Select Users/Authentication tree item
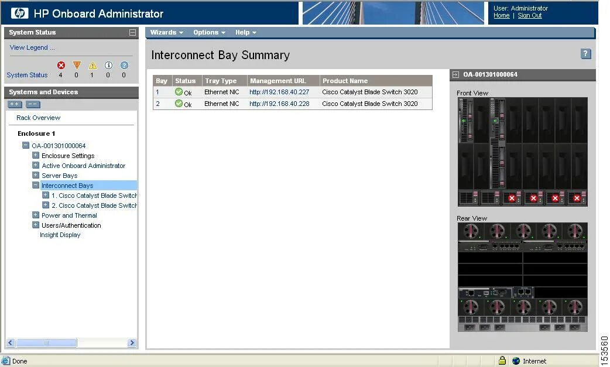This screenshot has height=367, width=610. coord(71,225)
